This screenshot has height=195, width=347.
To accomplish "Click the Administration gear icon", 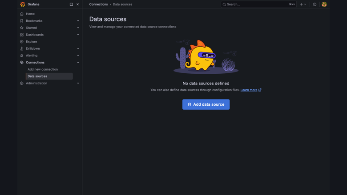I will pos(22,83).
